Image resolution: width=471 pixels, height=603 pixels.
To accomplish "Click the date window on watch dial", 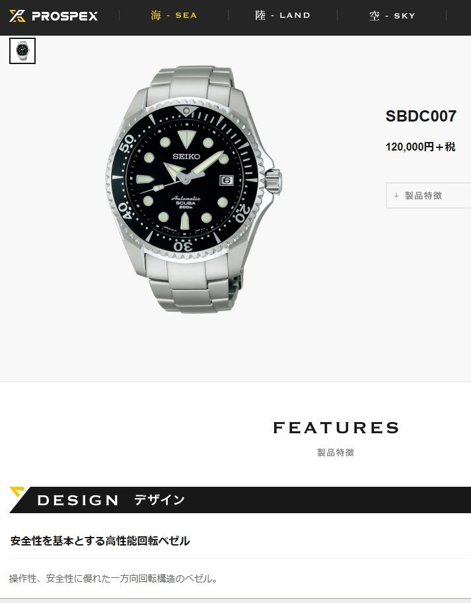I will [227, 180].
